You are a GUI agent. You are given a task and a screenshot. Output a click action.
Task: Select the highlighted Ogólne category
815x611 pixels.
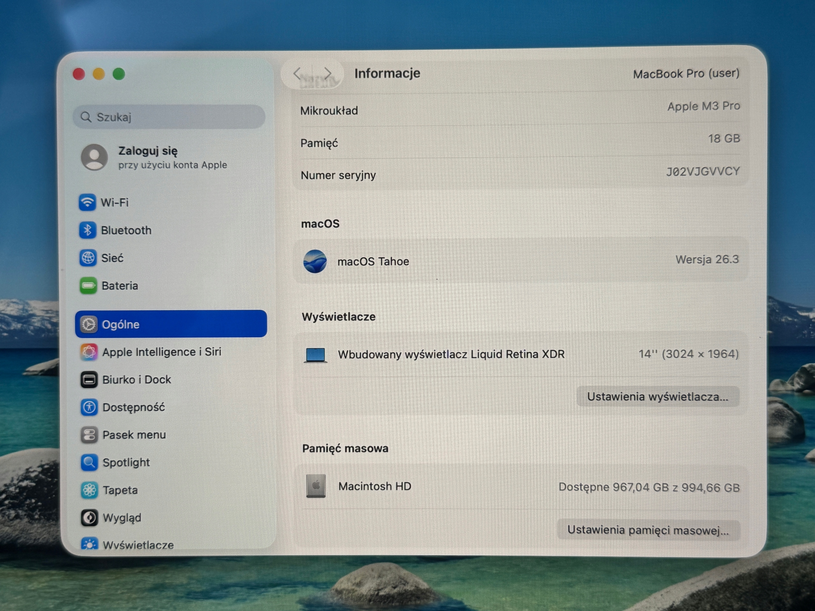[x=171, y=324]
